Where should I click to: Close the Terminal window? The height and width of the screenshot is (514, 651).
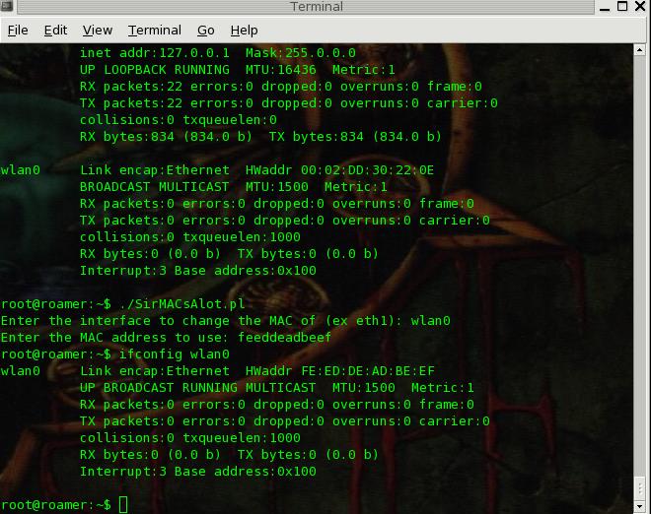pos(640,8)
